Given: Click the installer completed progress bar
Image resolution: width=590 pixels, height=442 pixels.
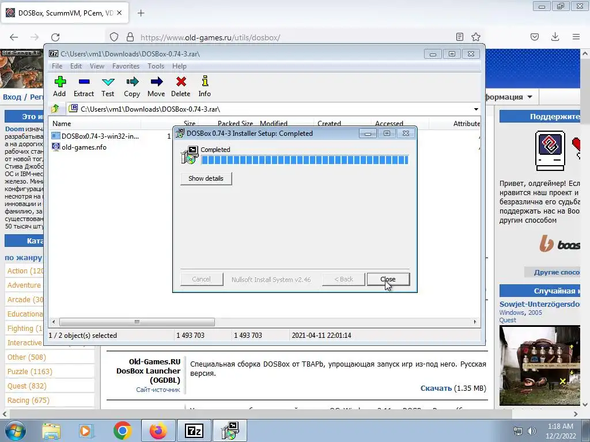Looking at the screenshot, I should click(x=305, y=160).
